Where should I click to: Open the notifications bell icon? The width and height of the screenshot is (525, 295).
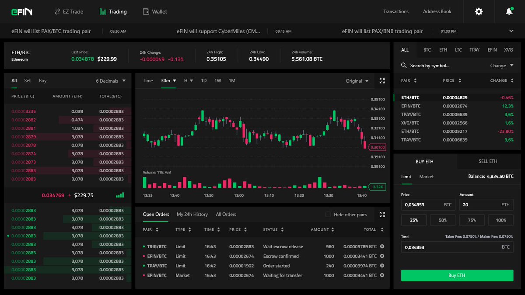509,12
